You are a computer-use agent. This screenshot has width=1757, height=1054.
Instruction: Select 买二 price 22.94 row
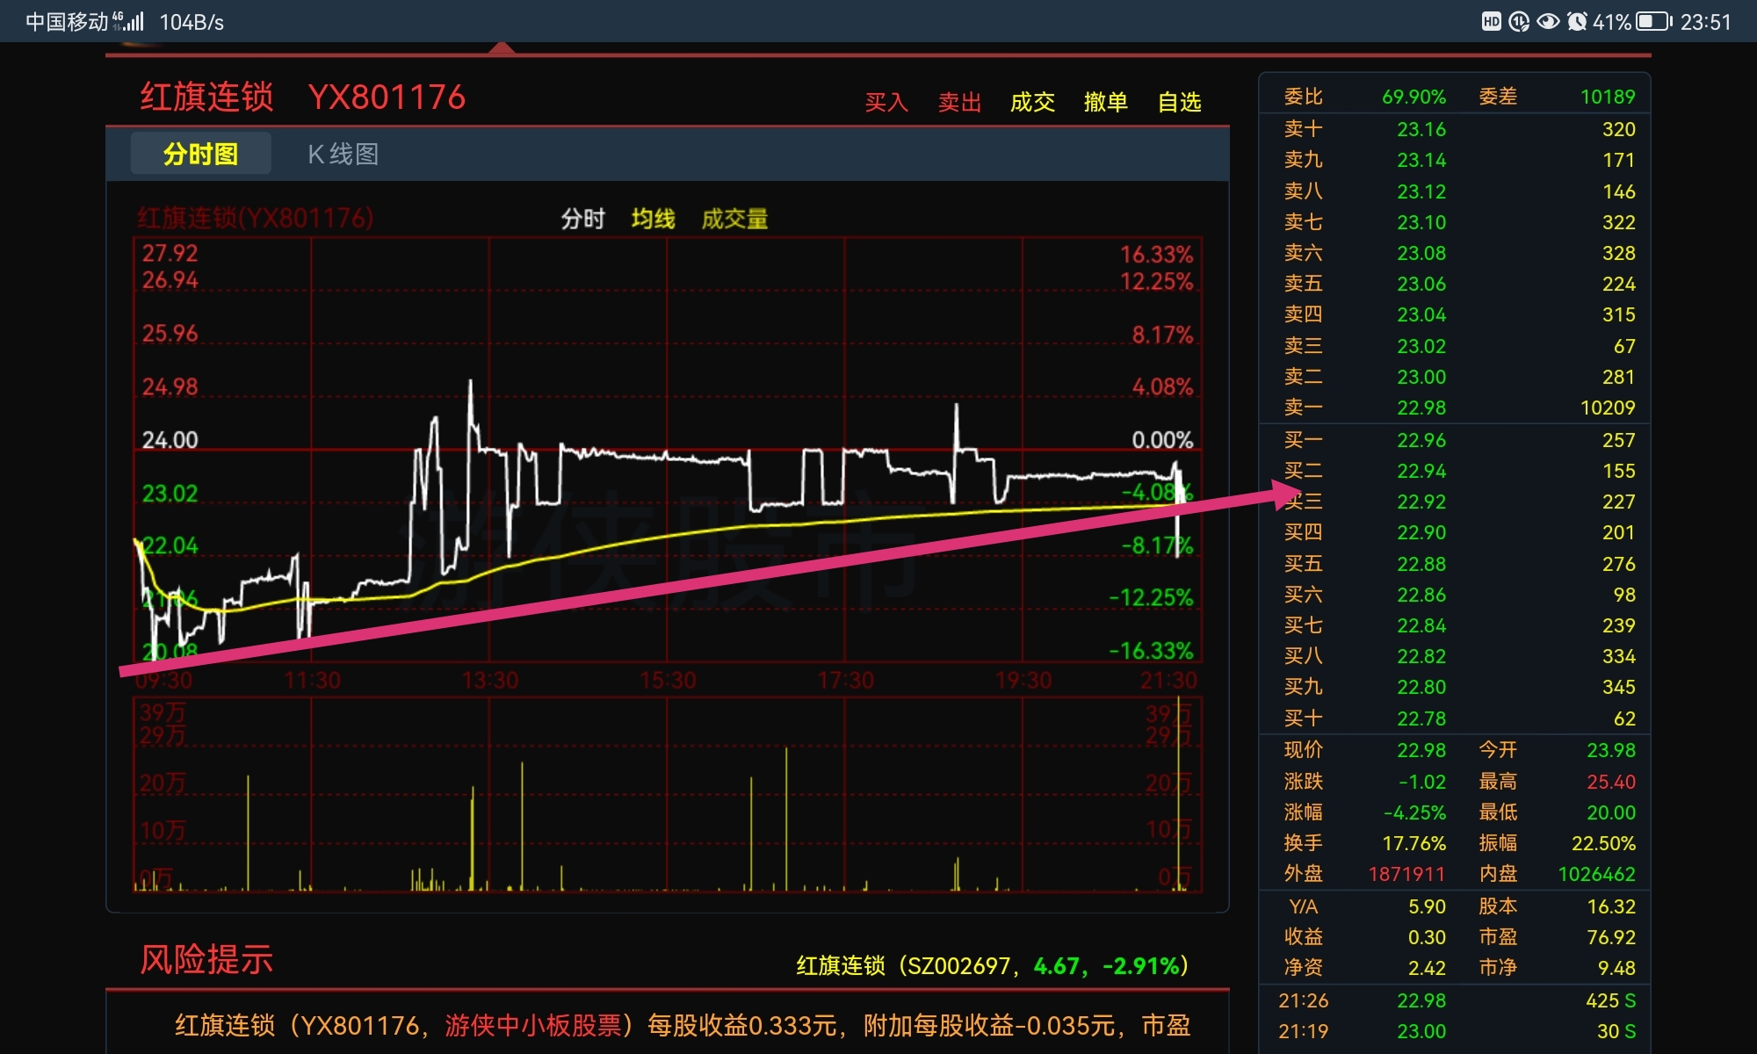tap(1455, 471)
